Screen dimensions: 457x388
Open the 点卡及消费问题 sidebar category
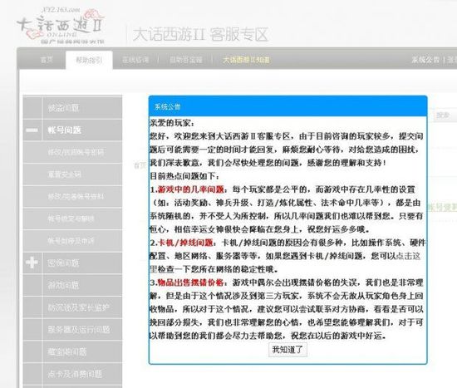click(72, 374)
